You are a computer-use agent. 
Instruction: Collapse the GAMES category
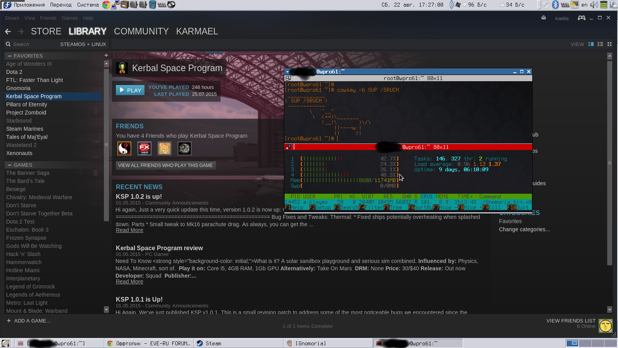[x=9, y=165]
